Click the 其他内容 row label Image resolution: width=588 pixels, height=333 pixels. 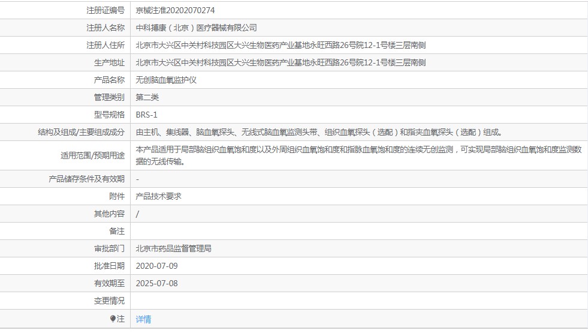pyautogui.click(x=109, y=214)
